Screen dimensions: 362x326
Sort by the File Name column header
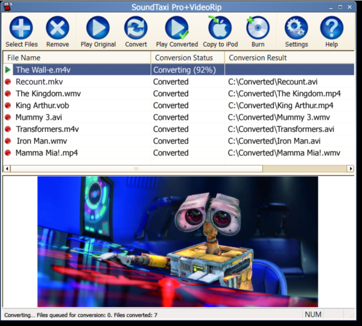coord(77,57)
